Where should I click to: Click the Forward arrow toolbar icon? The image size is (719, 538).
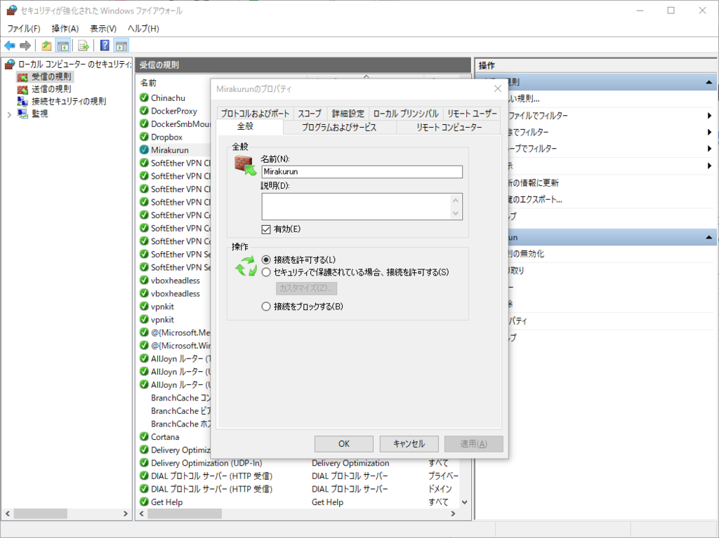coord(25,46)
